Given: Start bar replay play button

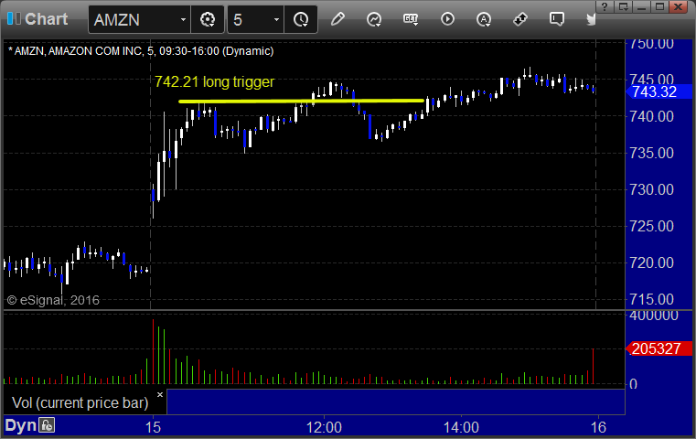Looking at the screenshot, I should tap(447, 19).
